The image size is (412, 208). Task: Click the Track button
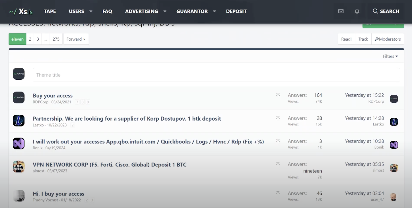363,39
